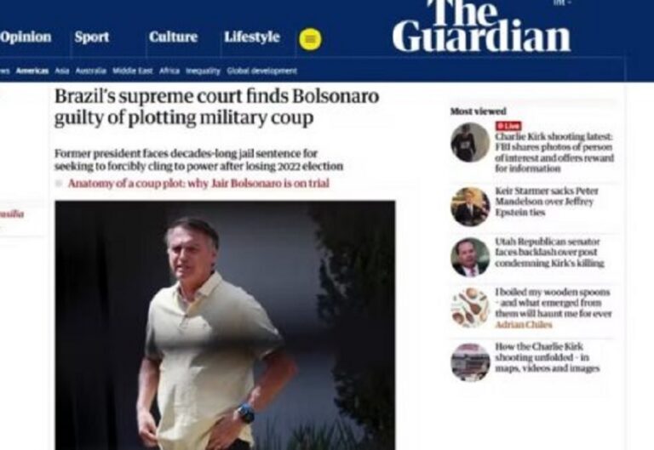Open Keir Starmer sacks Peter Mandelson headline
The width and height of the screenshot is (654, 450).
[547, 202]
